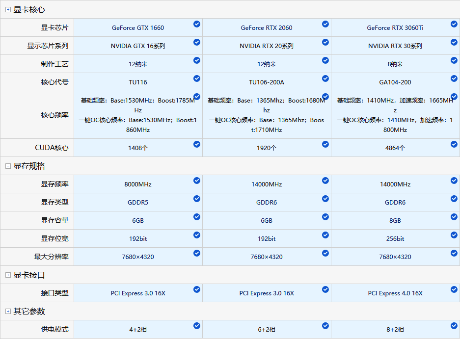The height and width of the screenshot is (339, 460).
Task: Click the 核心代号 row label
Action: pyautogui.click(x=54, y=82)
